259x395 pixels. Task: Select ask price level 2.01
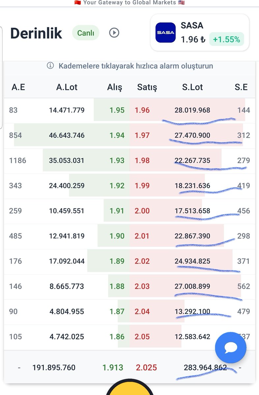142,236
